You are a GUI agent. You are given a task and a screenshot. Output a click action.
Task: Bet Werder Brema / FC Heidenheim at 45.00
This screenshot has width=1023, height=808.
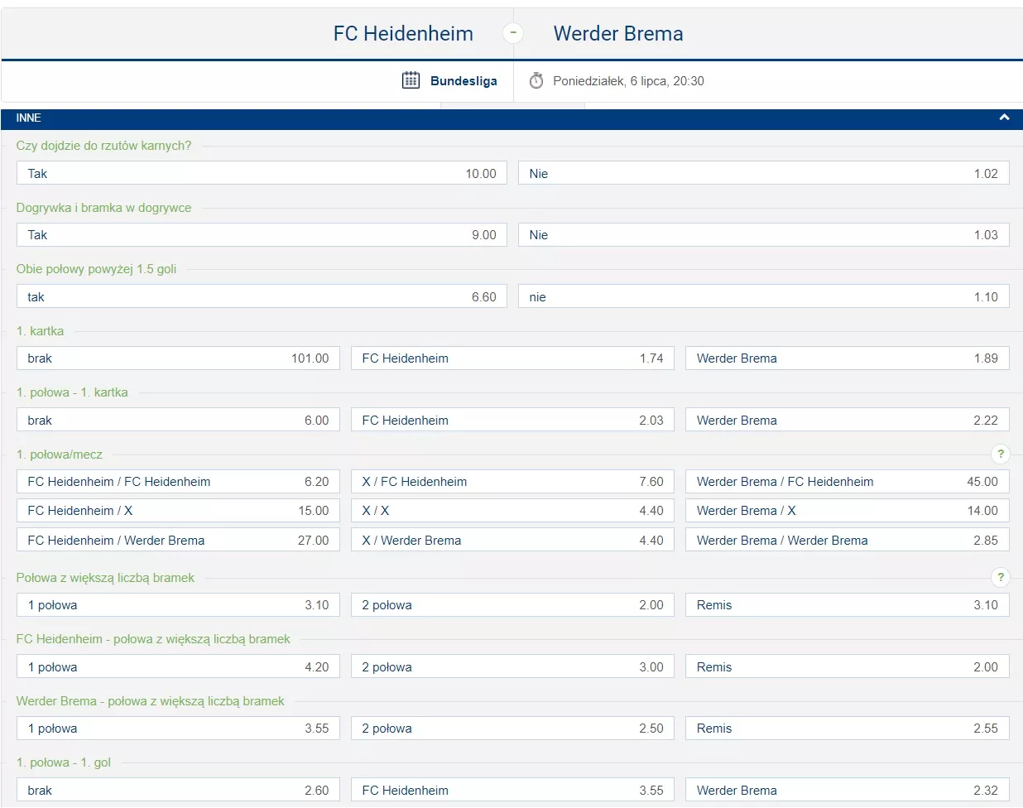coord(848,481)
